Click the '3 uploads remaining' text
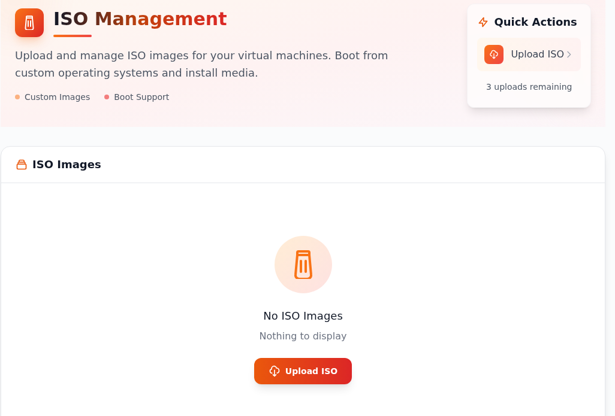The image size is (615, 416). (x=529, y=87)
